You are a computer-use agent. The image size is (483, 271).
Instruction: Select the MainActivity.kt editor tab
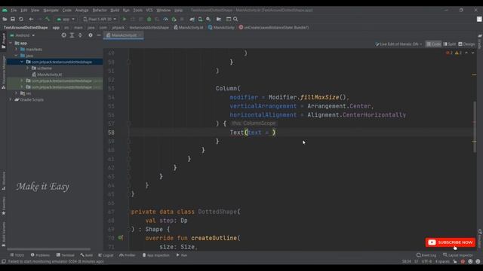[x=124, y=35]
